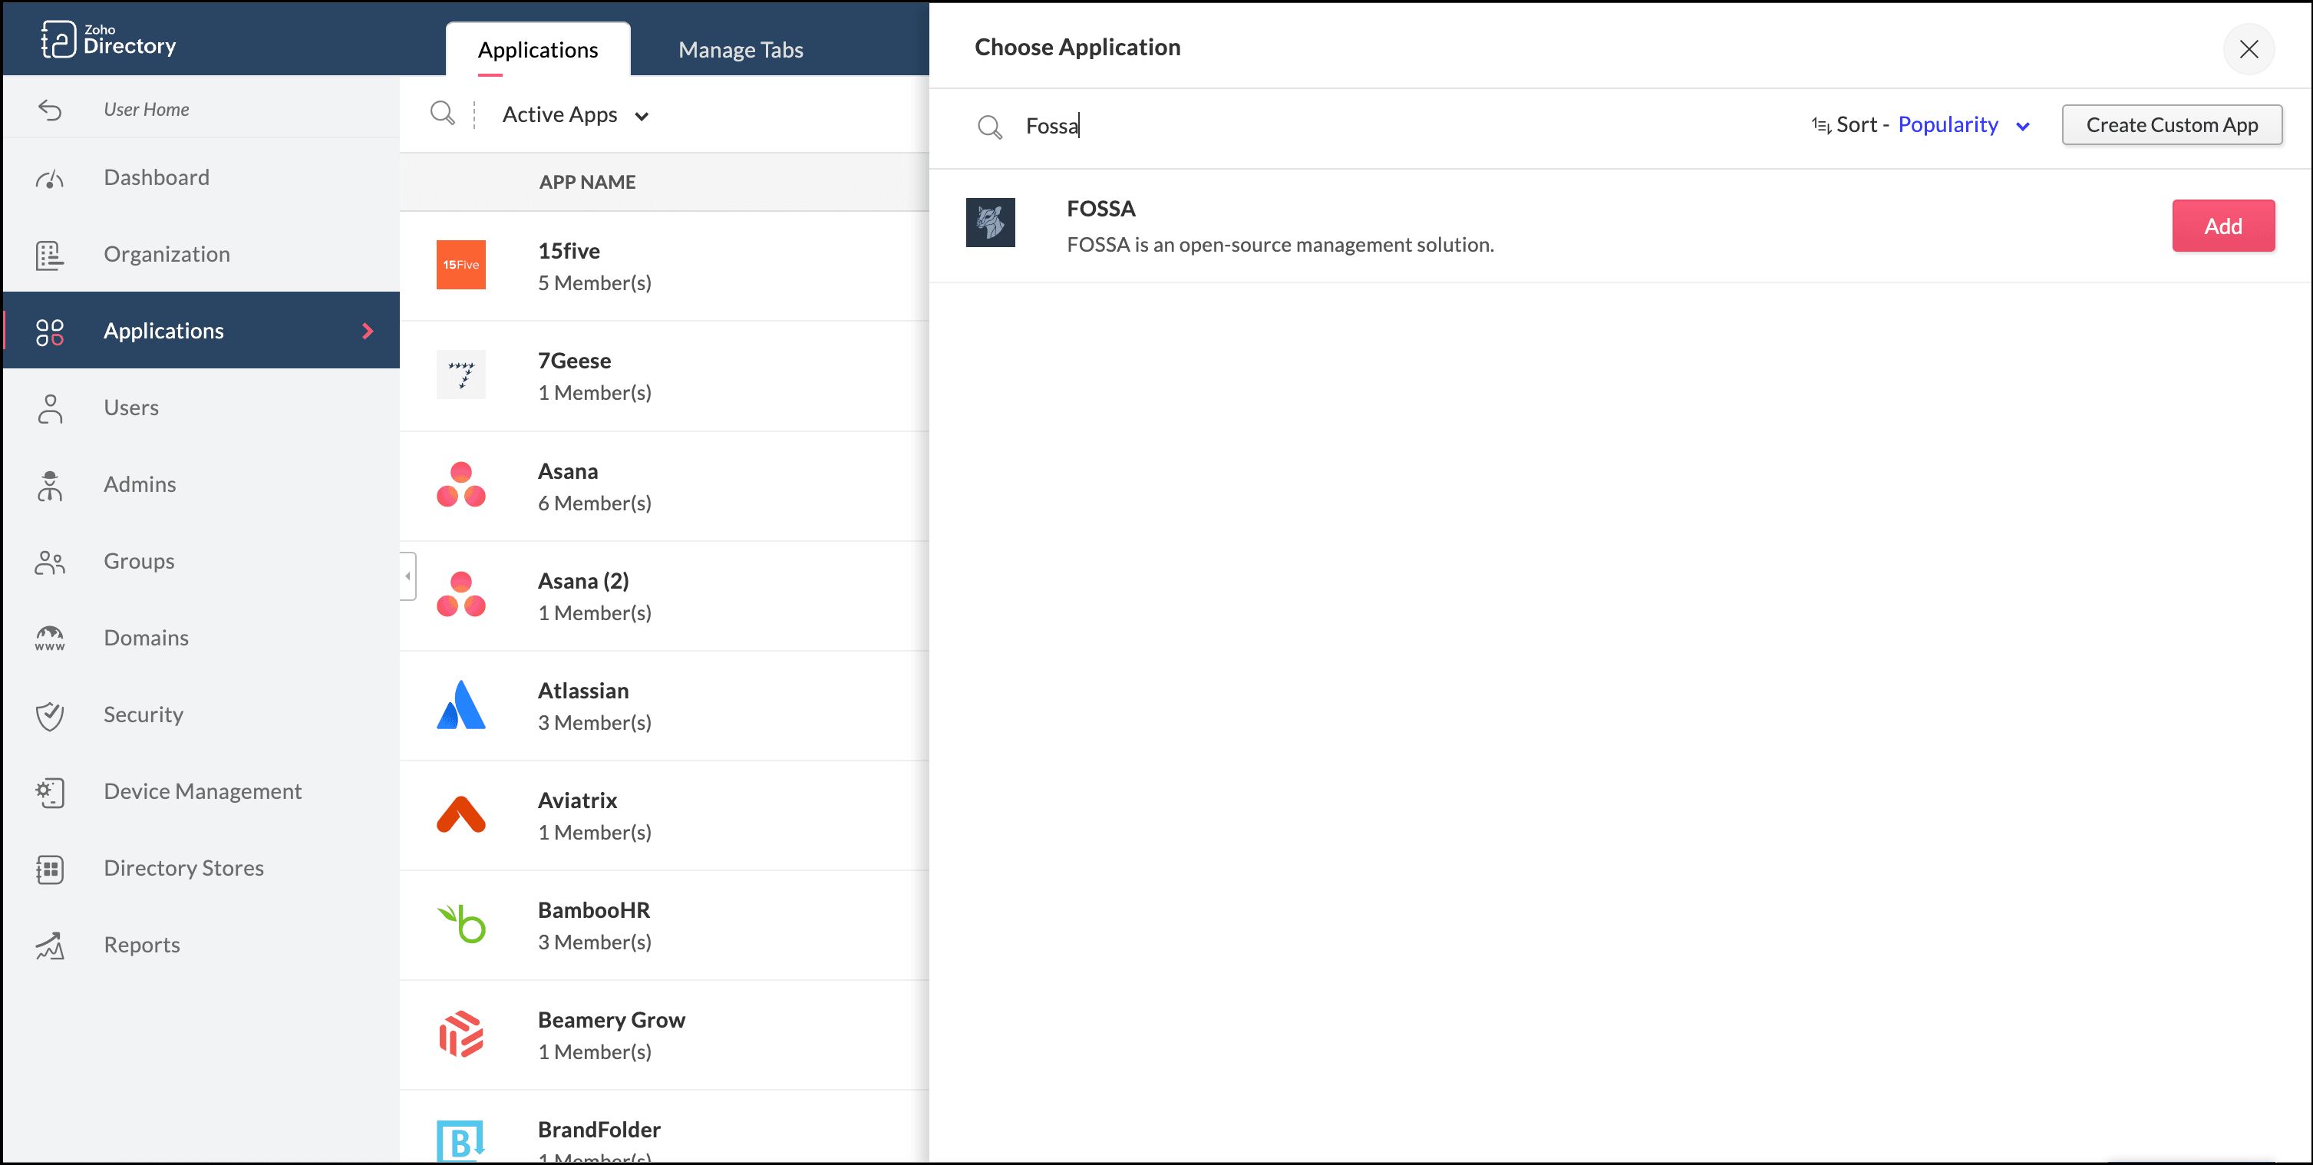Click the Domains www icon
The image size is (2313, 1165).
[x=51, y=639]
